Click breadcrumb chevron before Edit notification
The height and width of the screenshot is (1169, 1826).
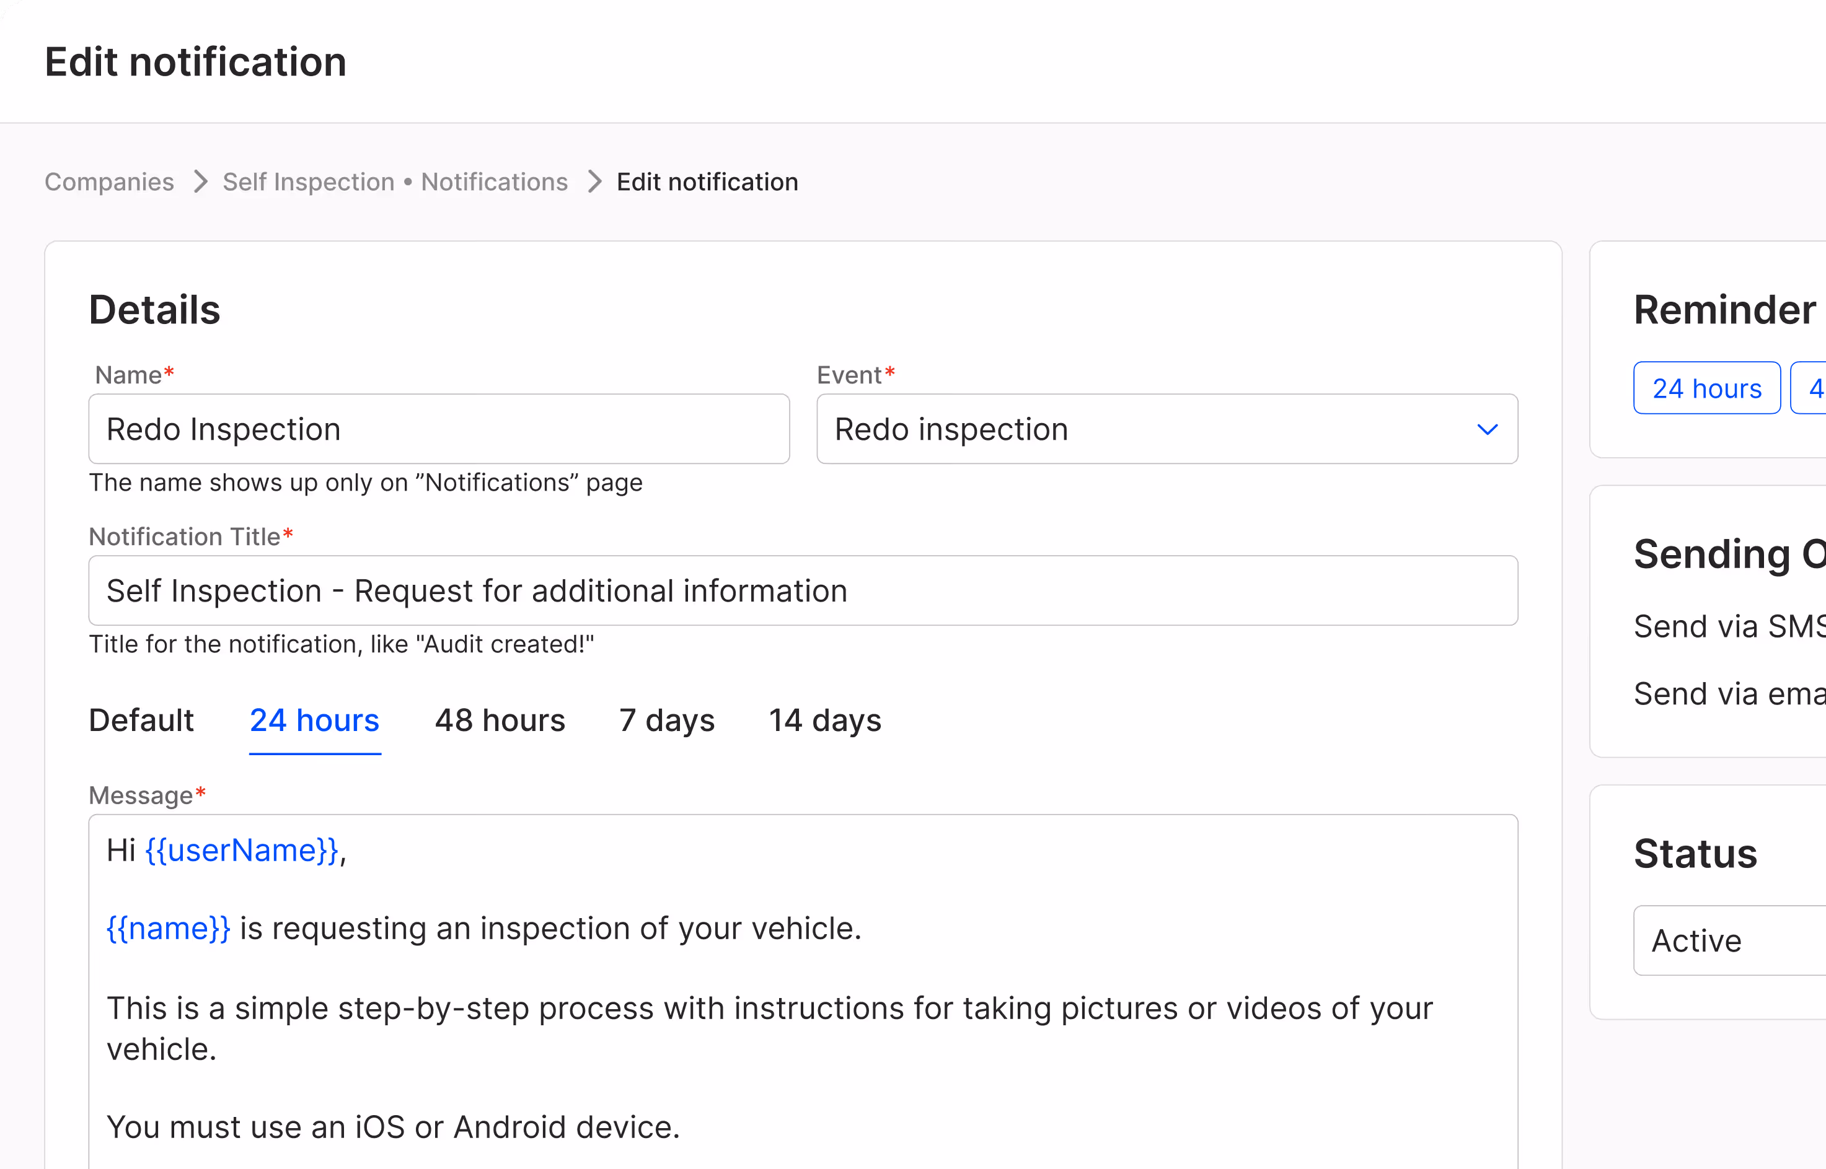pyautogui.click(x=594, y=182)
